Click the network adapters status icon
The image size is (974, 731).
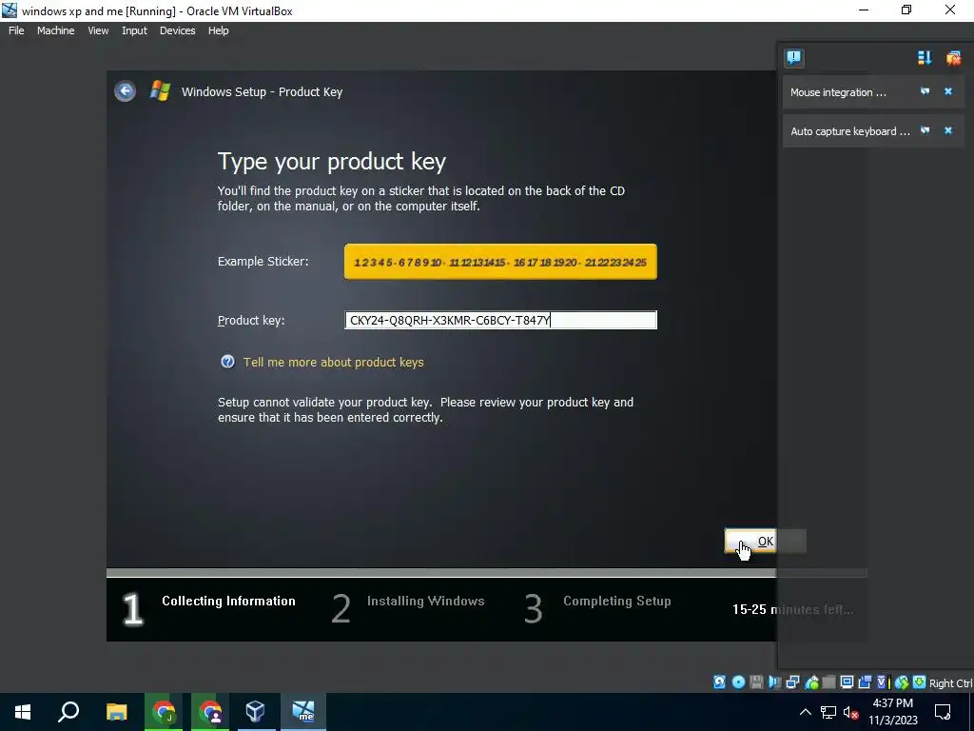(x=792, y=682)
